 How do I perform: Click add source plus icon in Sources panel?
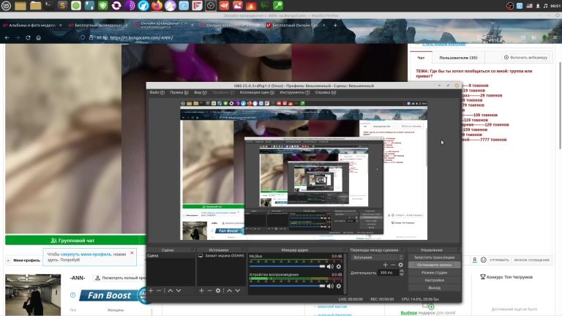[x=201, y=290]
